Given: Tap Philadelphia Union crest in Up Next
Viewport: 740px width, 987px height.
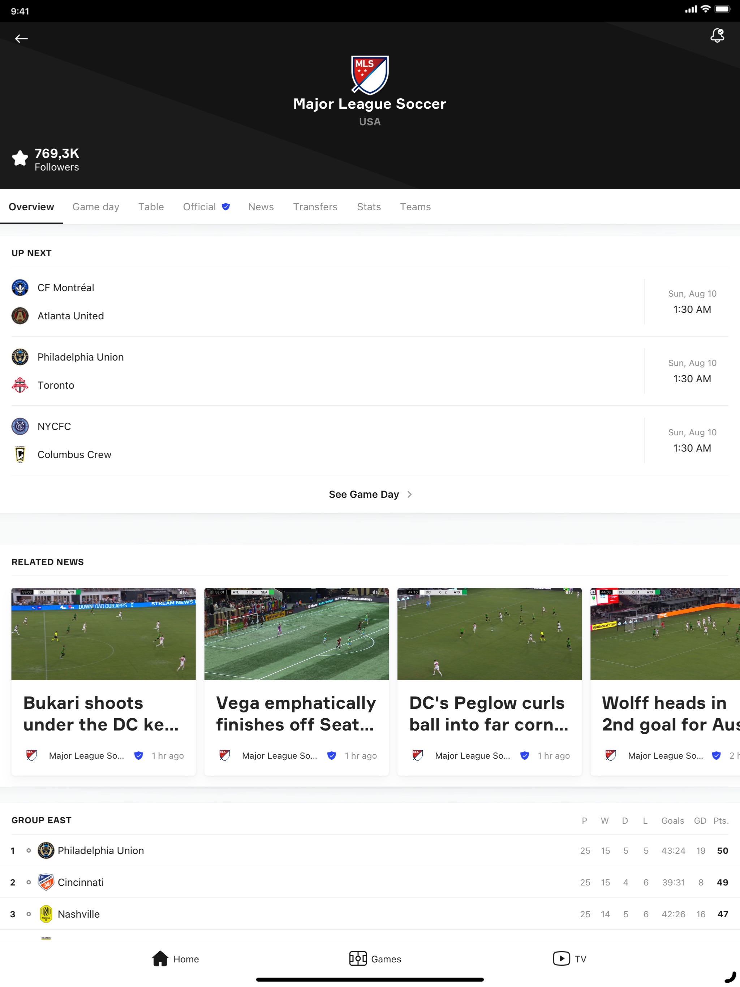Looking at the screenshot, I should coord(20,357).
